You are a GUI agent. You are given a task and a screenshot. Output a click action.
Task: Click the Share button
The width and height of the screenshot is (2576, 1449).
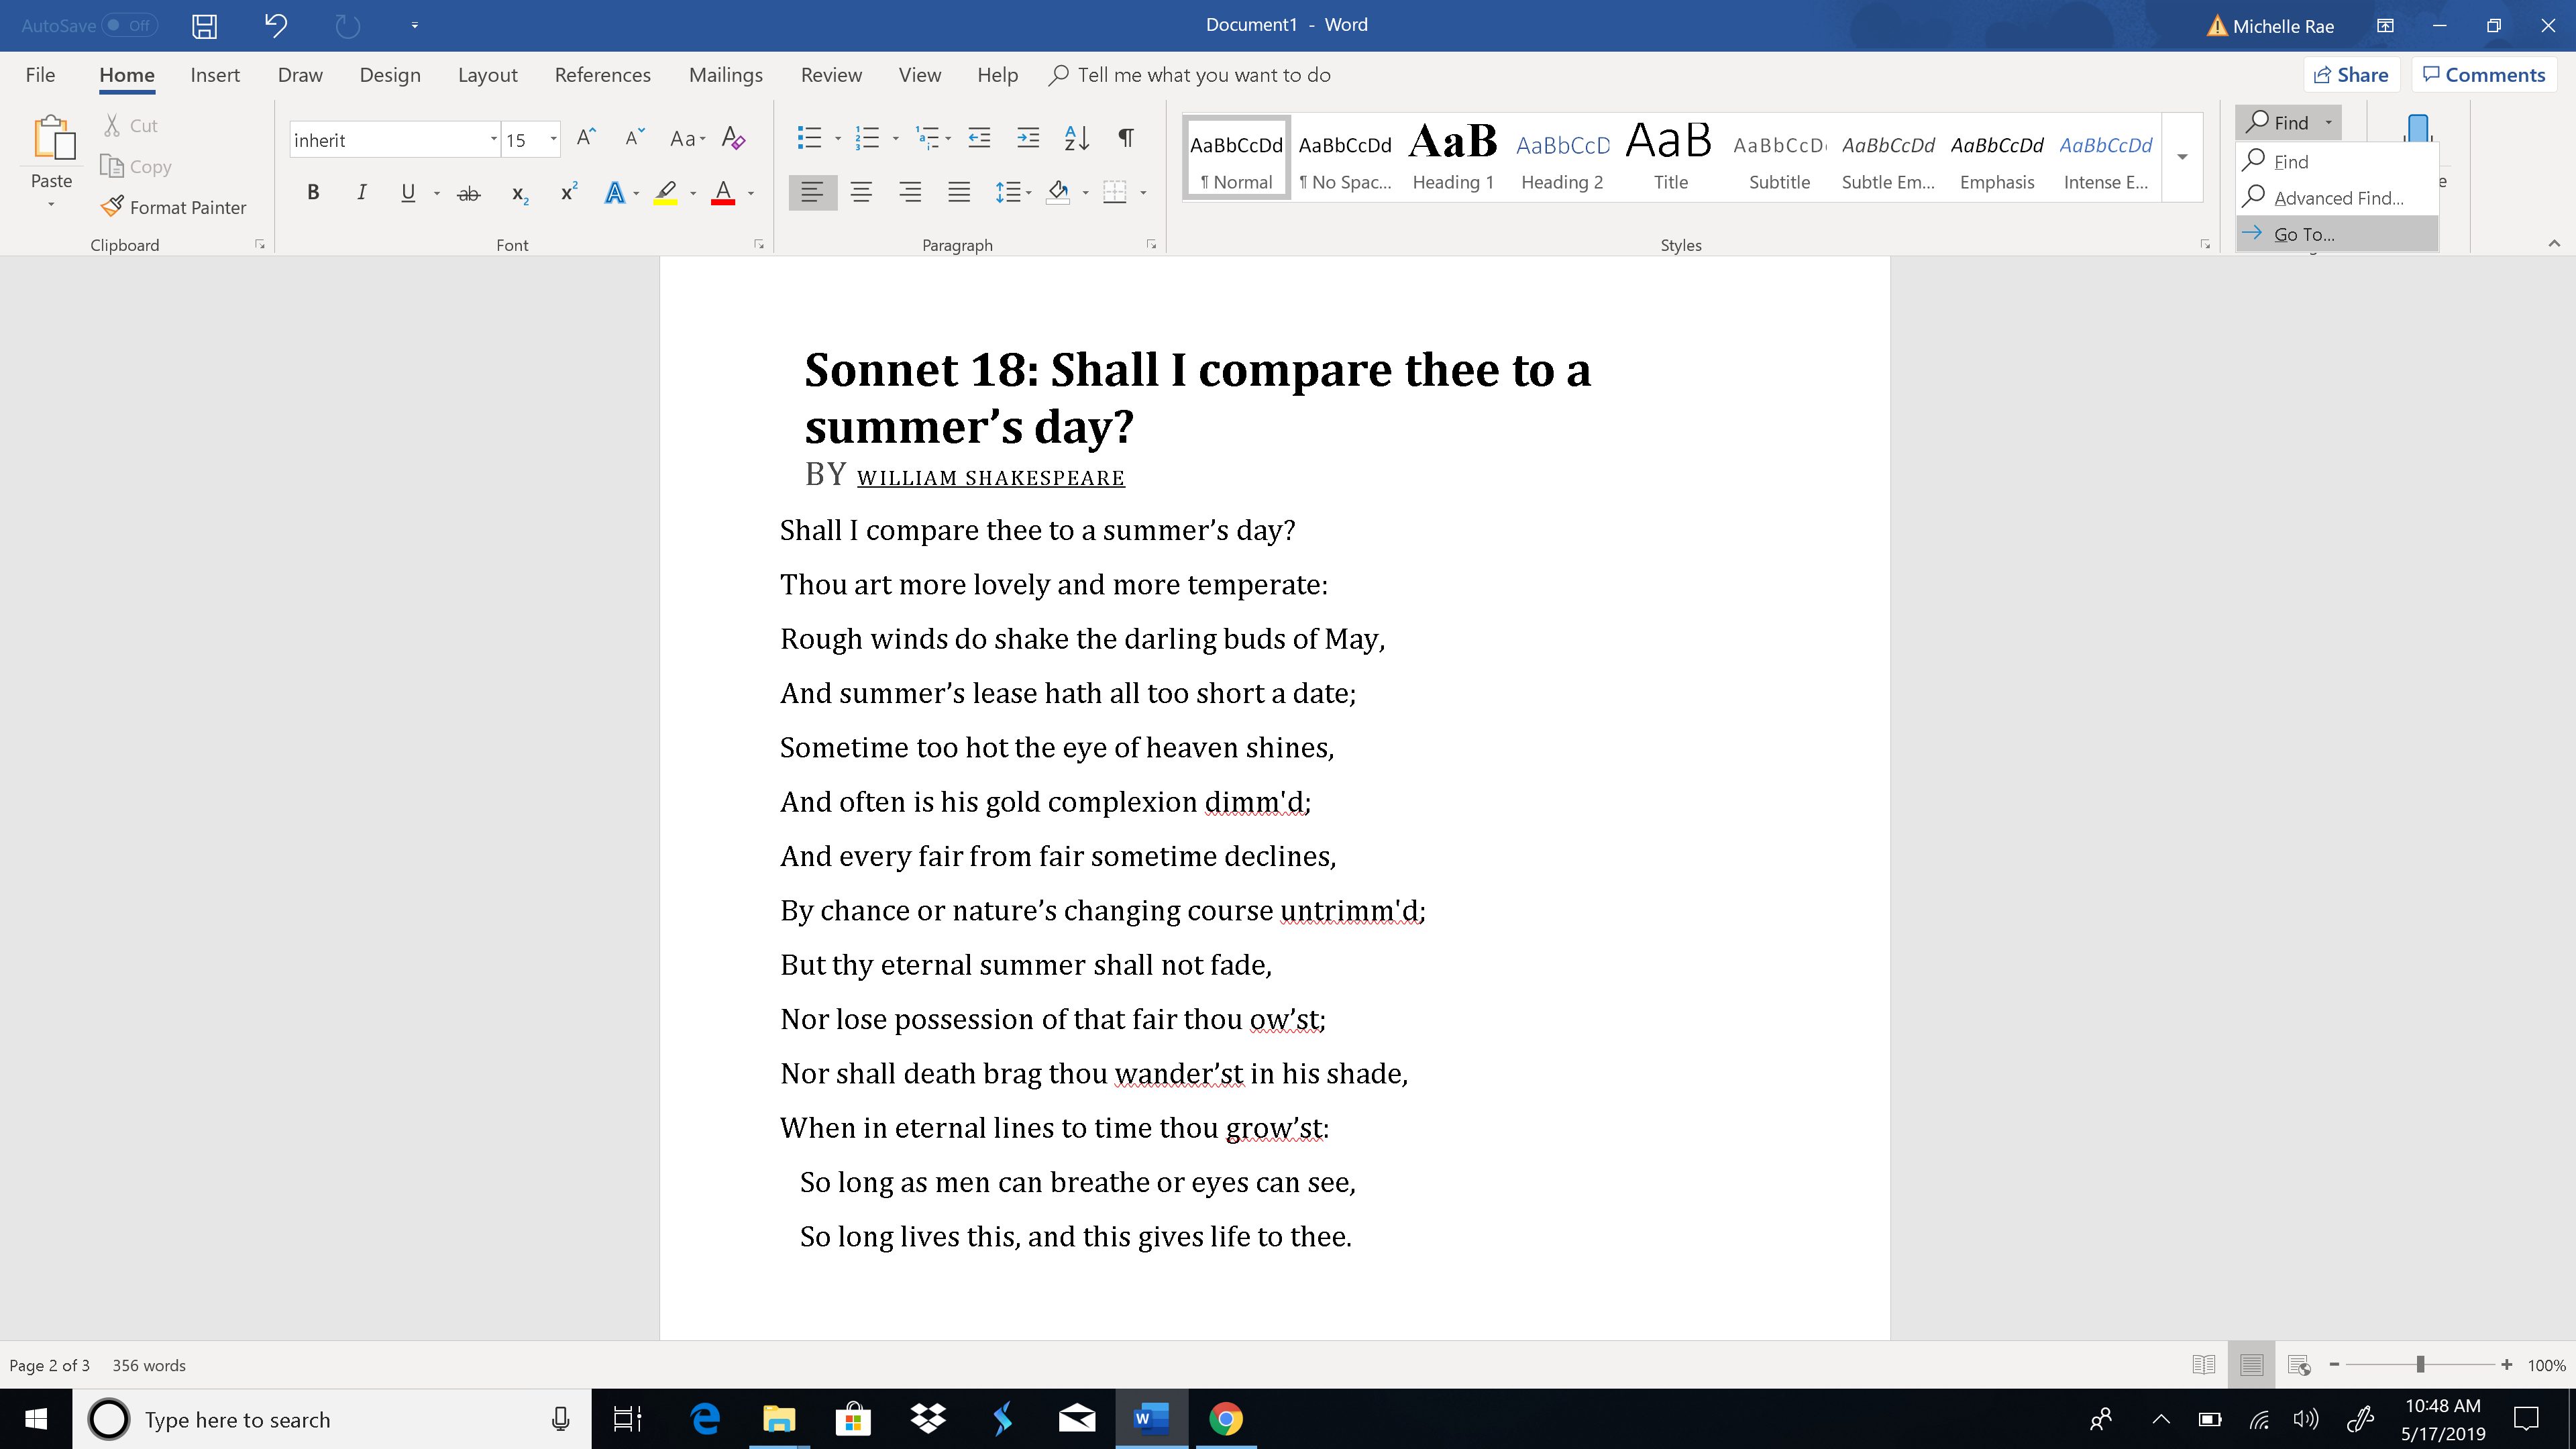click(x=2351, y=74)
